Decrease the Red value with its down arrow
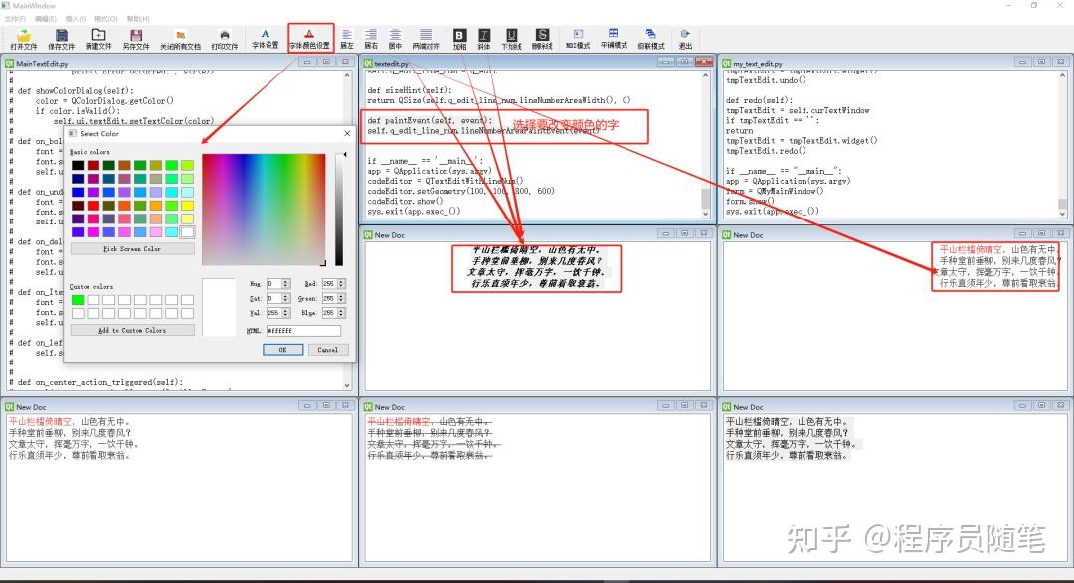This screenshot has width=1074, height=583. [341, 287]
